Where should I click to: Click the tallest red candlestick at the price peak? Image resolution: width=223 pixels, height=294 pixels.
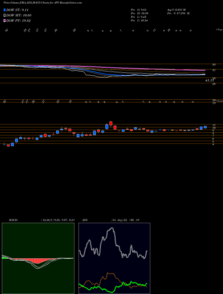pyautogui.click(x=111, y=123)
